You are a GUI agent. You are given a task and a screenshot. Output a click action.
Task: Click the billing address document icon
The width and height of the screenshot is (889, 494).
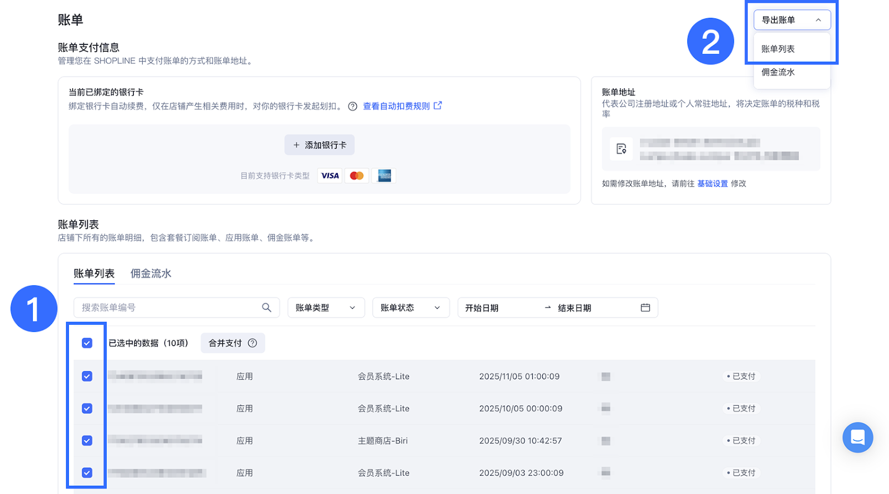(x=621, y=149)
